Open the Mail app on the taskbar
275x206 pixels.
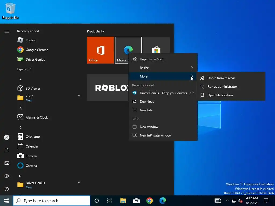coord(136,201)
